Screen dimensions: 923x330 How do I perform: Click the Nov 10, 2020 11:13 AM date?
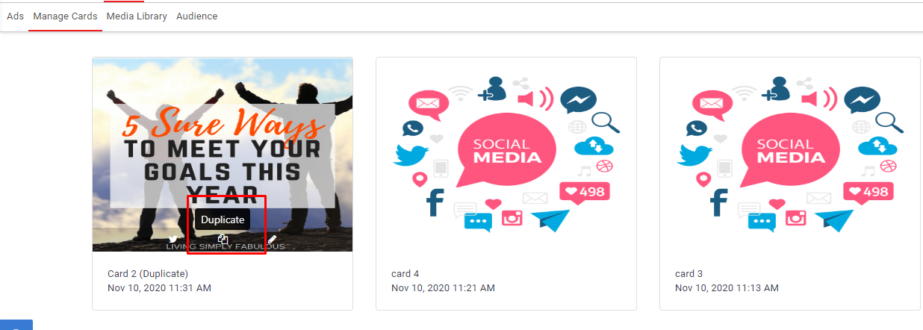(727, 287)
